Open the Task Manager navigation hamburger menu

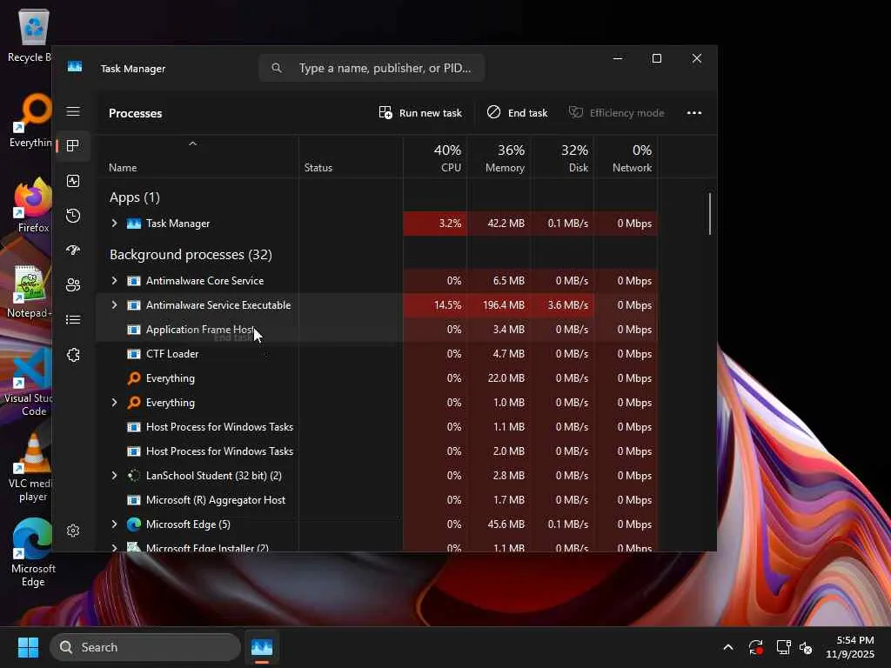click(73, 111)
